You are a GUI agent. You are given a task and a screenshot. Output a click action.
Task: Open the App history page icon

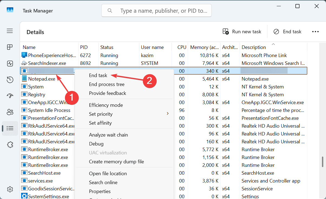tap(10, 80)
